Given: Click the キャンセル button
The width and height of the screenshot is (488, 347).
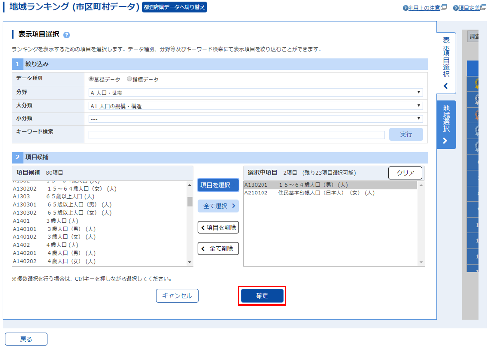Looking at the screenshot, I should click(x=177, y=296).
